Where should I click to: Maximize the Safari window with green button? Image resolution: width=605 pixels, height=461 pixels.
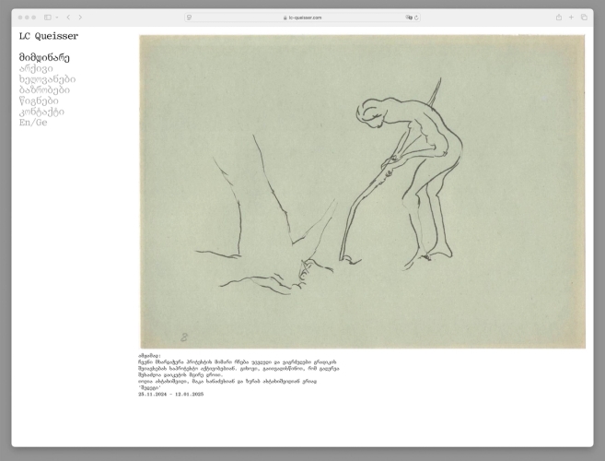pyautogui.click(x=33, y=18)
